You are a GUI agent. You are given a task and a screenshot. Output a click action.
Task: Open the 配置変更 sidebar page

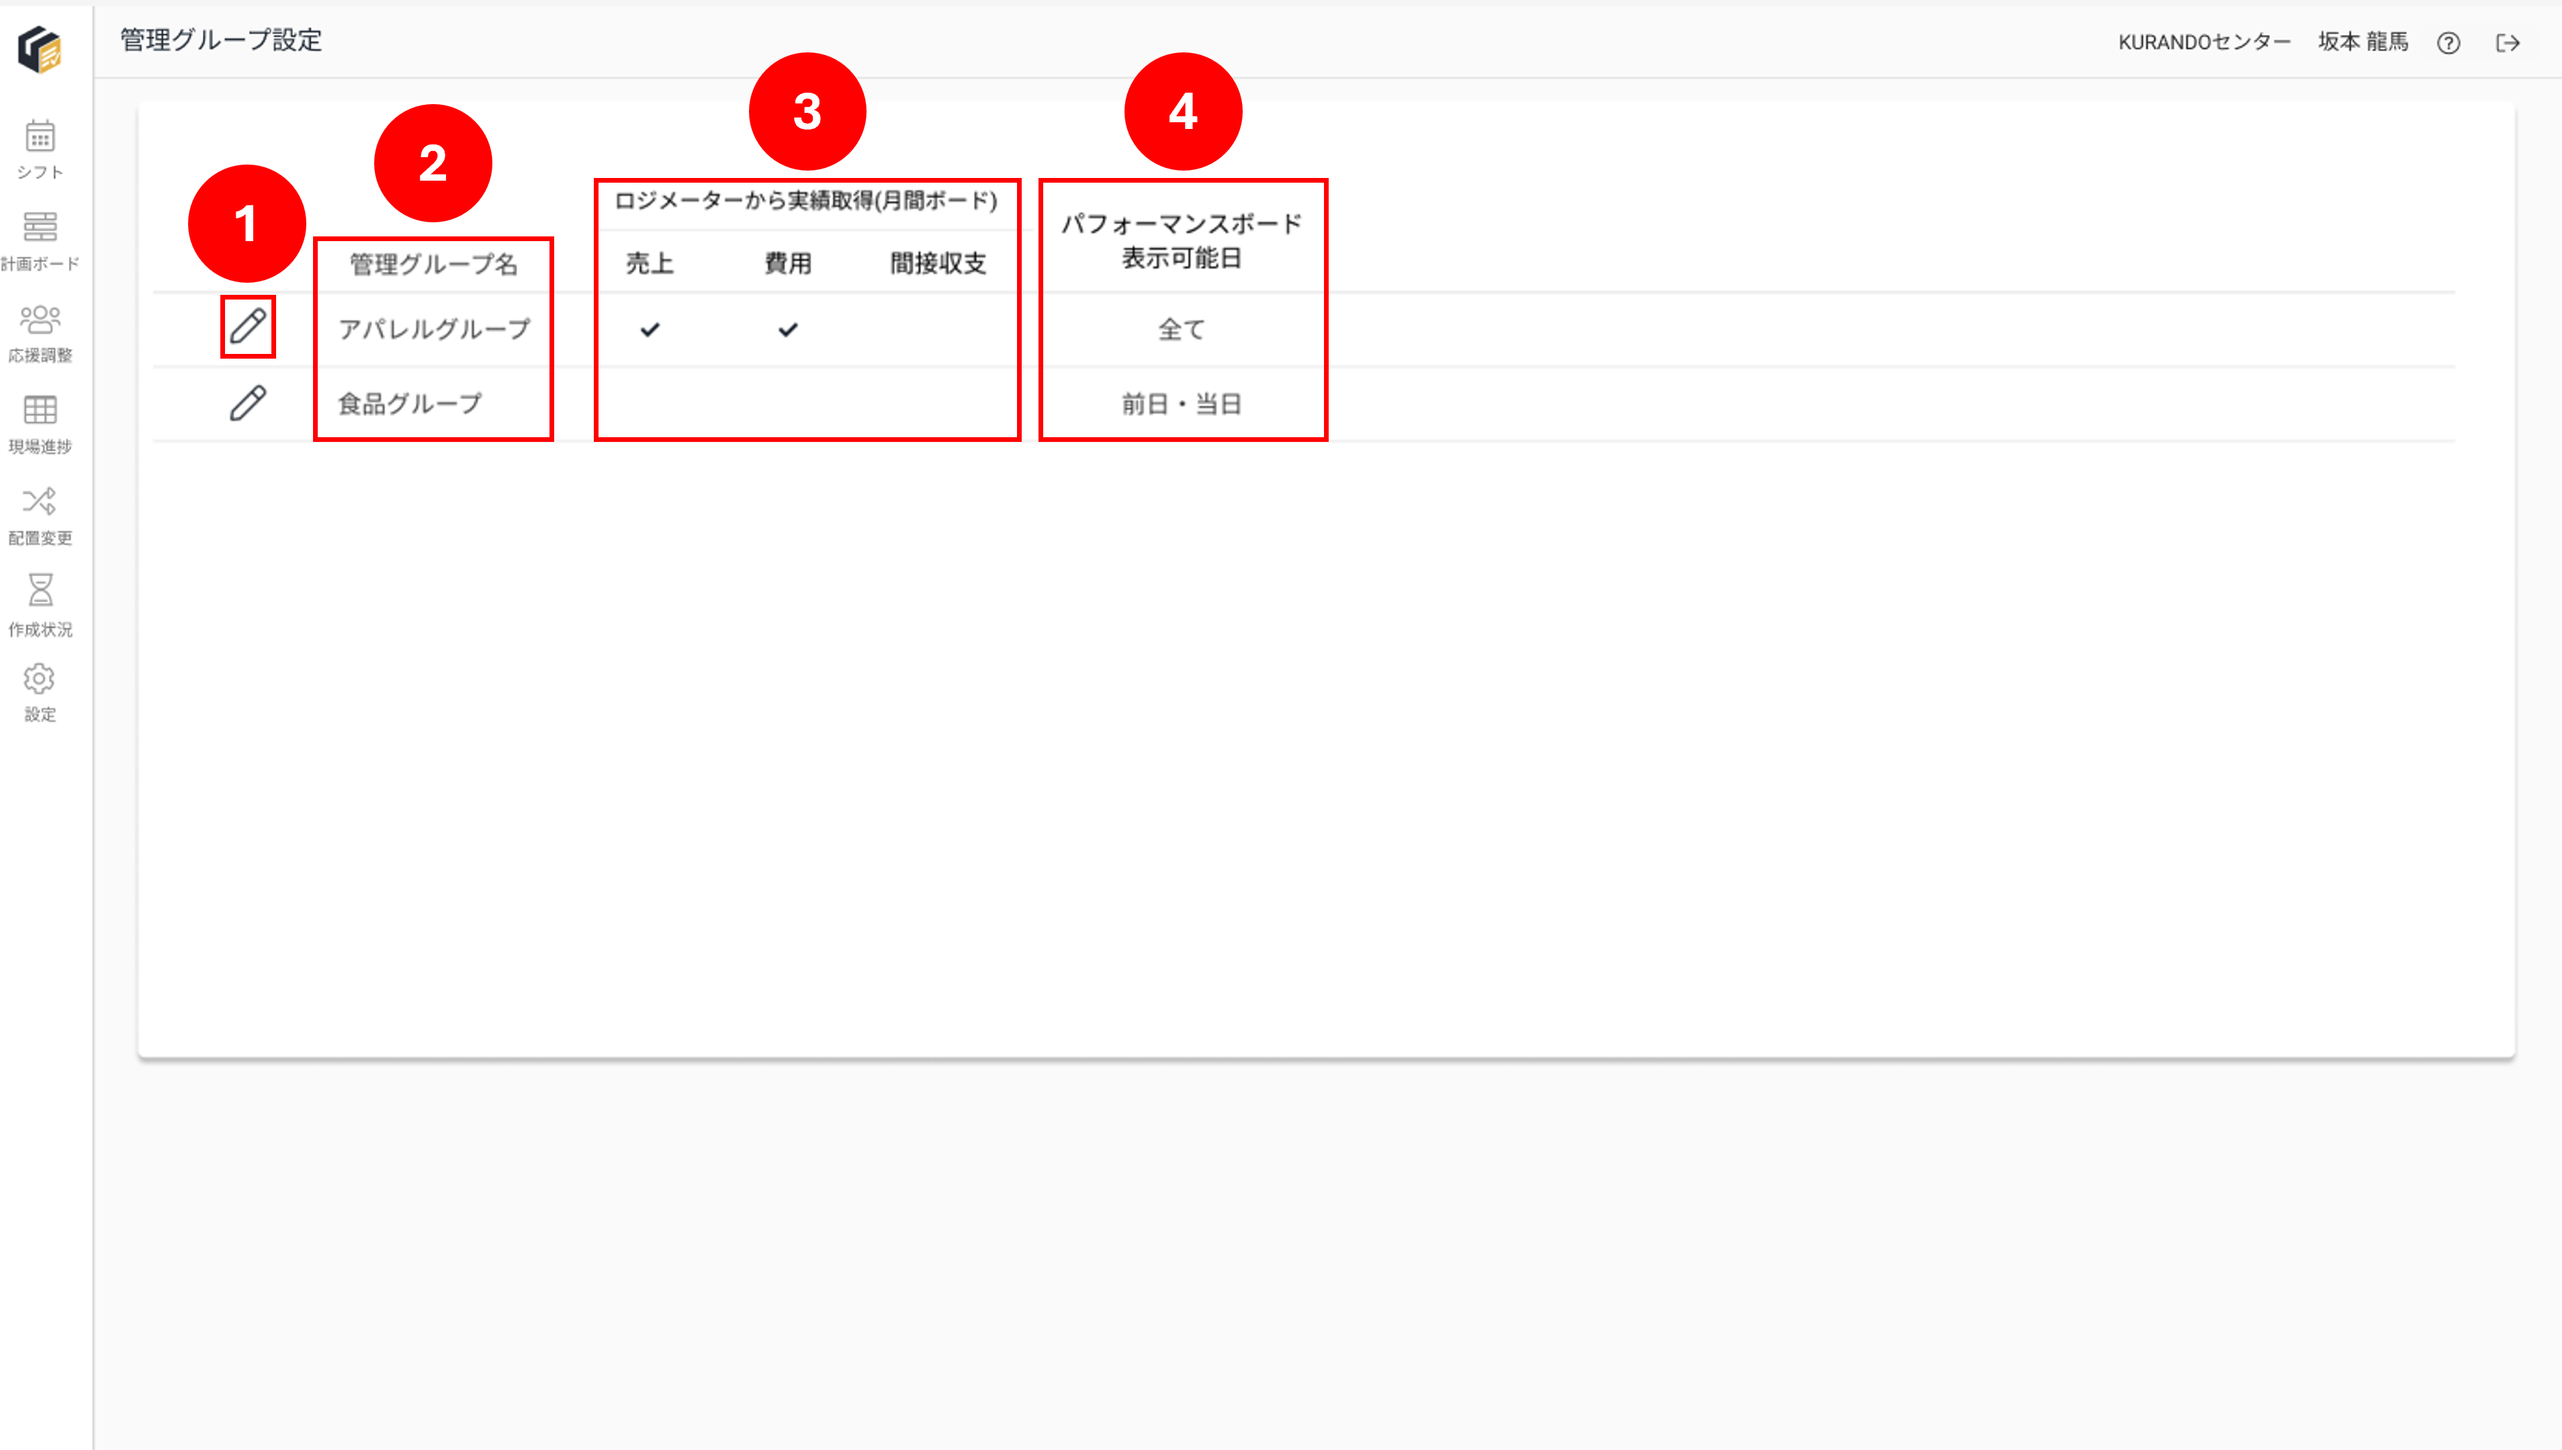[x=40, y=516]
